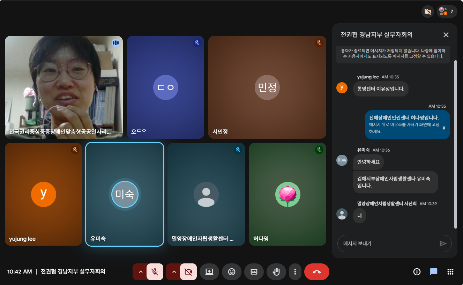Open the emoji reactions picker
Image resolution: width=463 pixels, height=285 pixels.
[232, 272]
